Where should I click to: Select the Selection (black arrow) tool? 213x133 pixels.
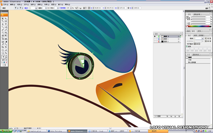pos(2,18)
